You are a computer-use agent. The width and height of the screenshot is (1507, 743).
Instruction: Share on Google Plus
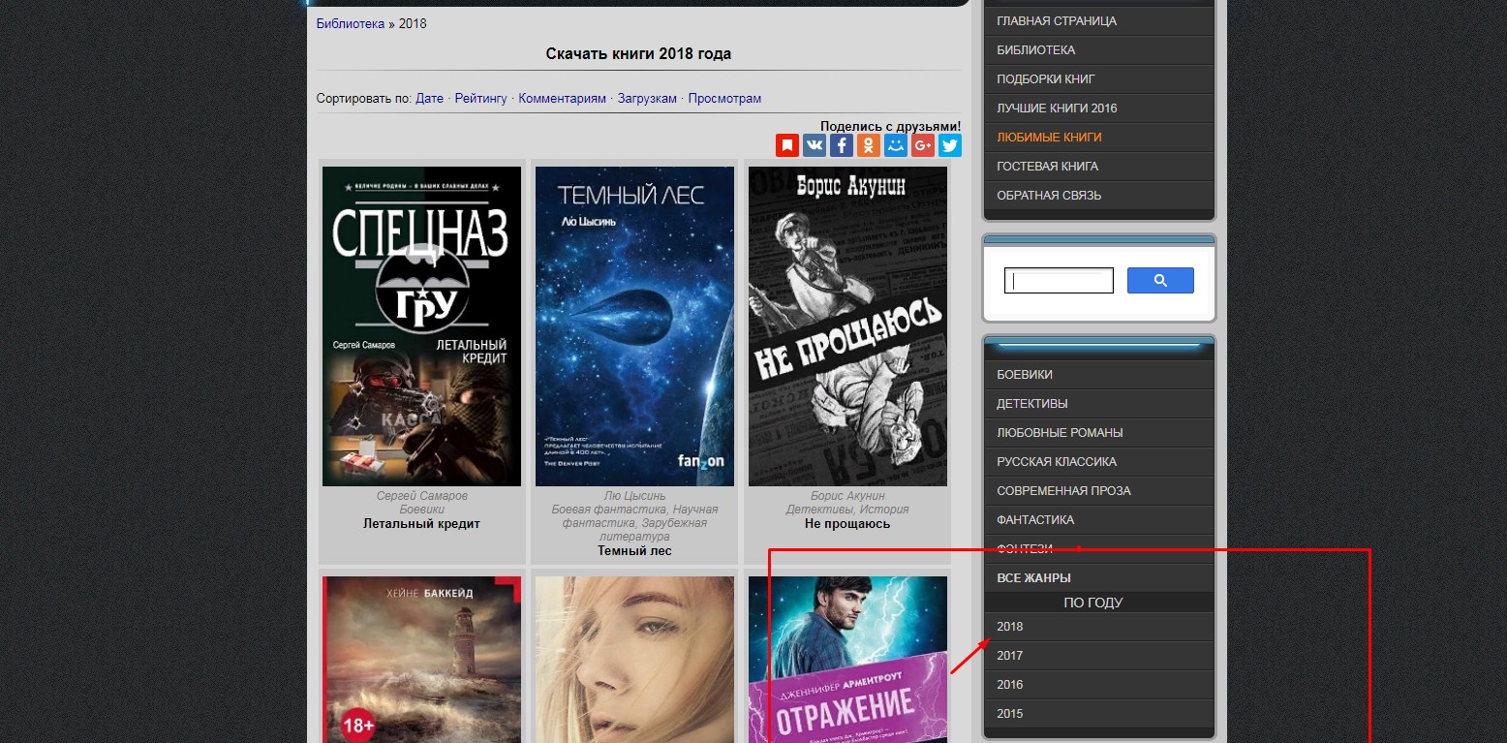(x=923, y=145)
